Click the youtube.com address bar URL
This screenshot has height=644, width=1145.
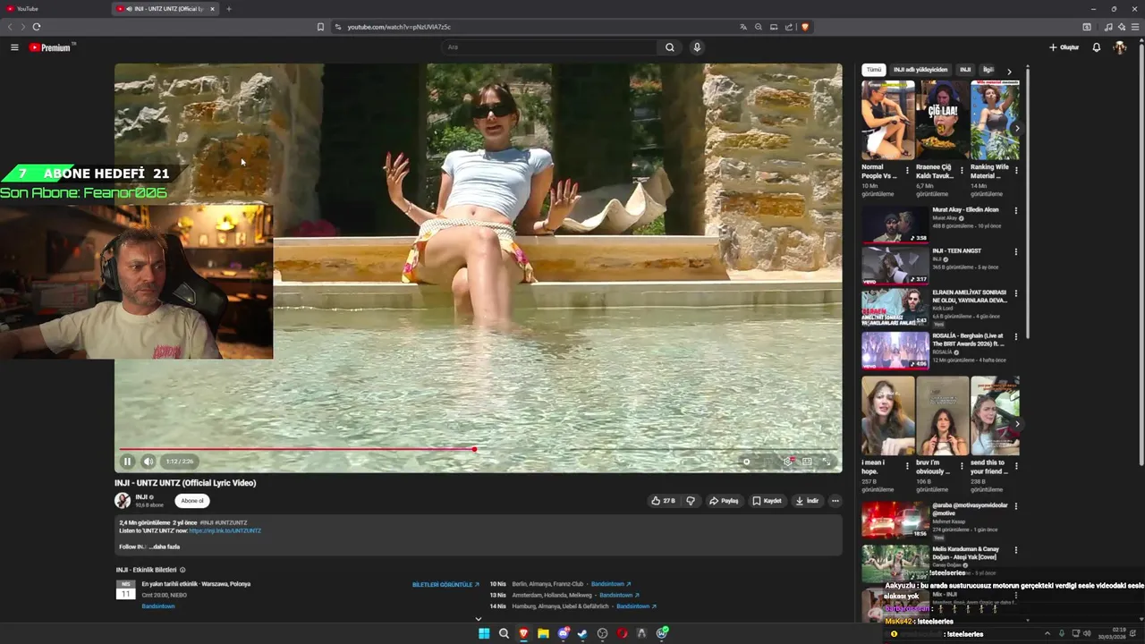pos(399,27)
